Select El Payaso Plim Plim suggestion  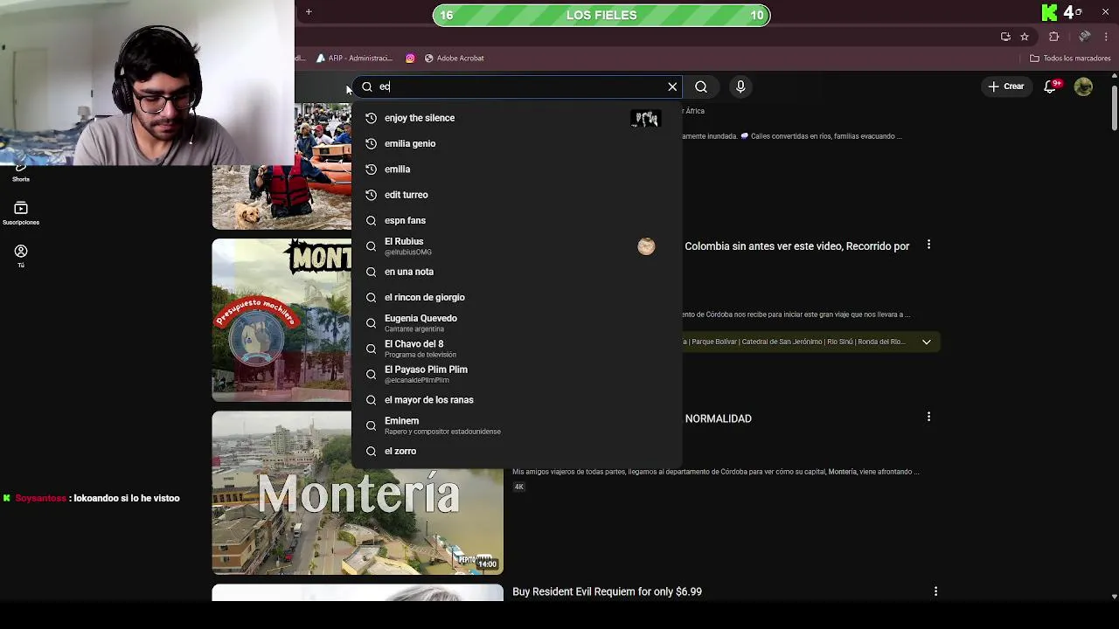click(517, 374)
